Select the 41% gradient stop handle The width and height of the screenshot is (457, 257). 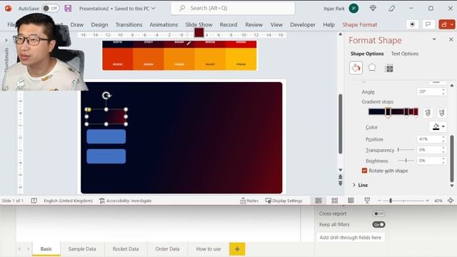[388, 112]
